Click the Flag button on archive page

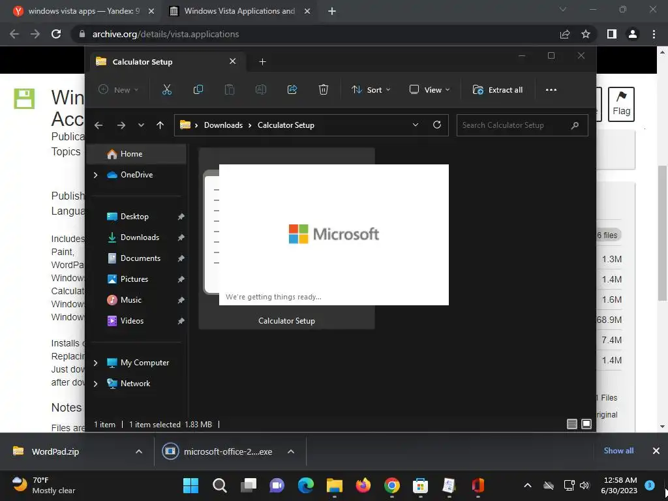[621, 104]
